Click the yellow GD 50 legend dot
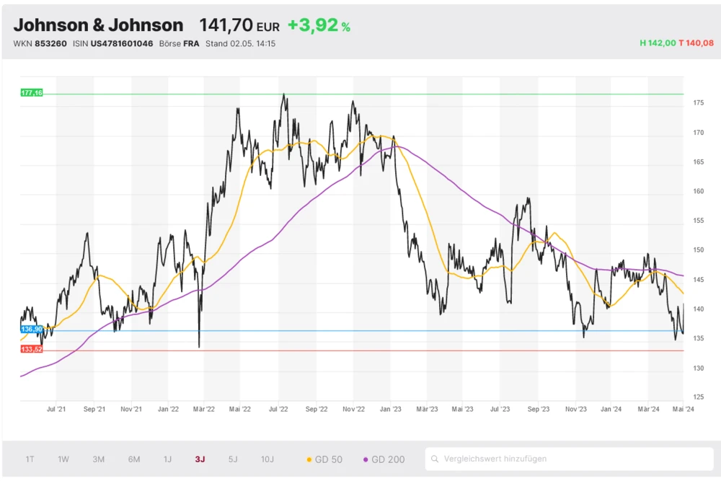This screenshot has height=481, width=721. click(x=309, y=459)
